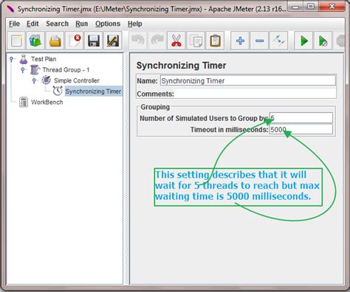Viewport: 350px width, 292px height.
Task: Cut selection with scissors icon
Action: pyautogui.click(x=176, y=41)
